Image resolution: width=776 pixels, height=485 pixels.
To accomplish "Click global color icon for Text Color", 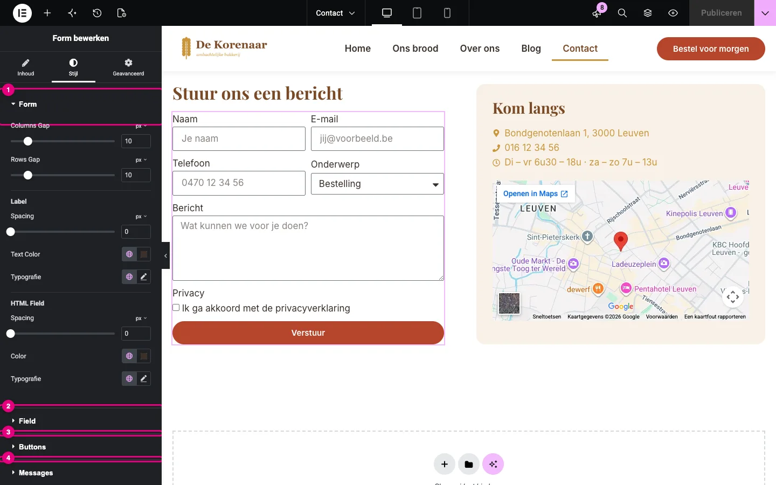I will pyautogui.click(x=129, y=254).
